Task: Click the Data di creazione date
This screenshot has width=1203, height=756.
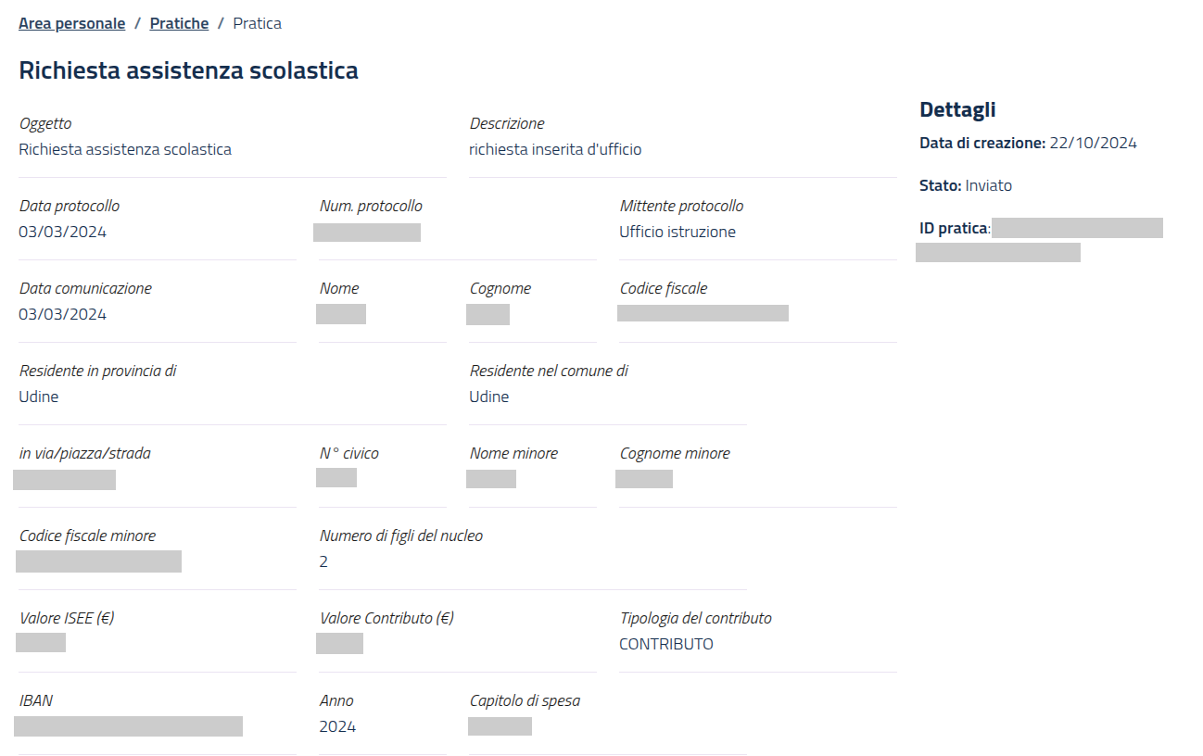Action: point(1093,143)
